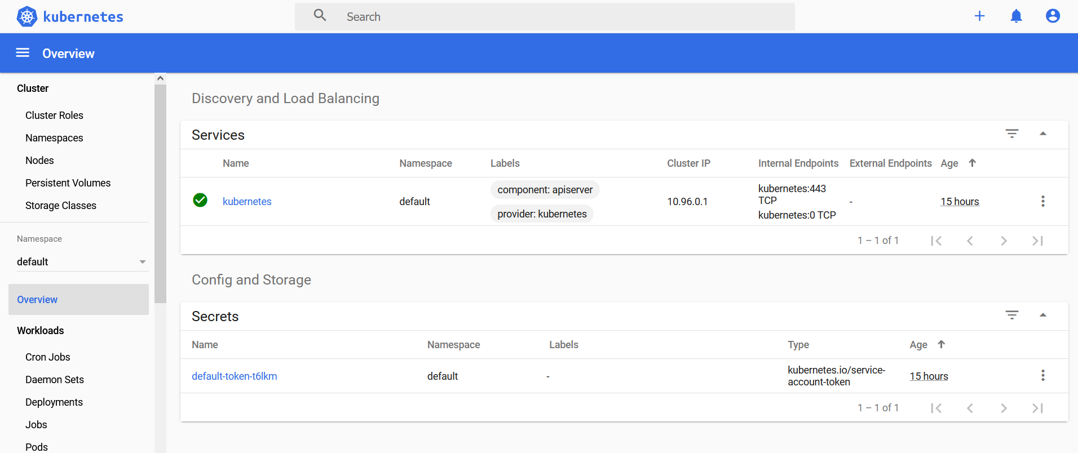Click the kubernetes.io/service-account-token type text
Screen dimensions: 1078x453
click(837, 376)
